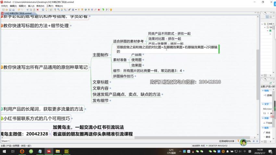Open the 文件(F) menu
The image size is (276, 155).
[5, 6]
